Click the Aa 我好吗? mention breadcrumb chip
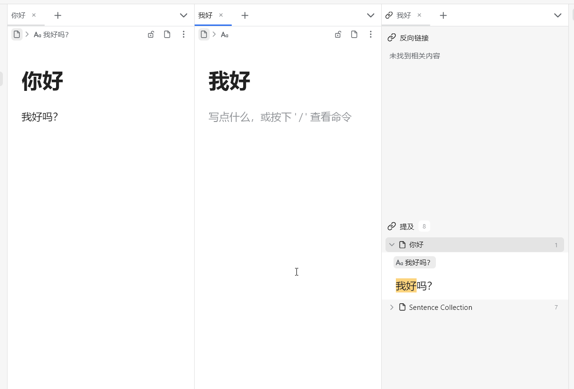 [x=415, y=263]
